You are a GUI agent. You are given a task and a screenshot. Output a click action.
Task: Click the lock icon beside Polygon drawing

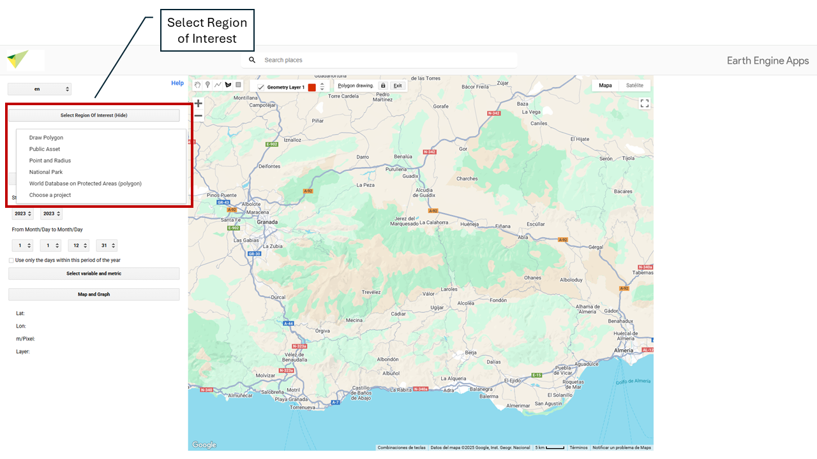click(x=383, y=85)
